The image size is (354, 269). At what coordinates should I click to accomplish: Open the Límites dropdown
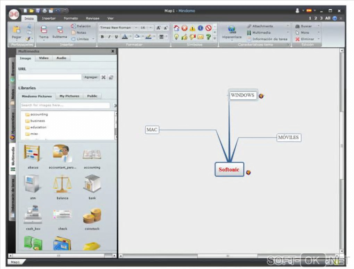[93, 39]
